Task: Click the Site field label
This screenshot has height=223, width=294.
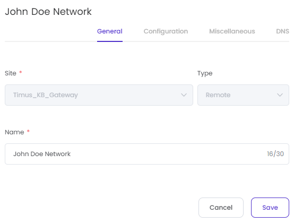Action: pos(11,73)
